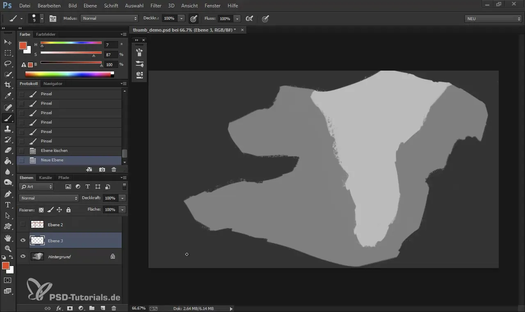The height and width of the screenshot is (312, 525).
Task: Lock all padlock in Fixieren row
Action: (68, 210)
